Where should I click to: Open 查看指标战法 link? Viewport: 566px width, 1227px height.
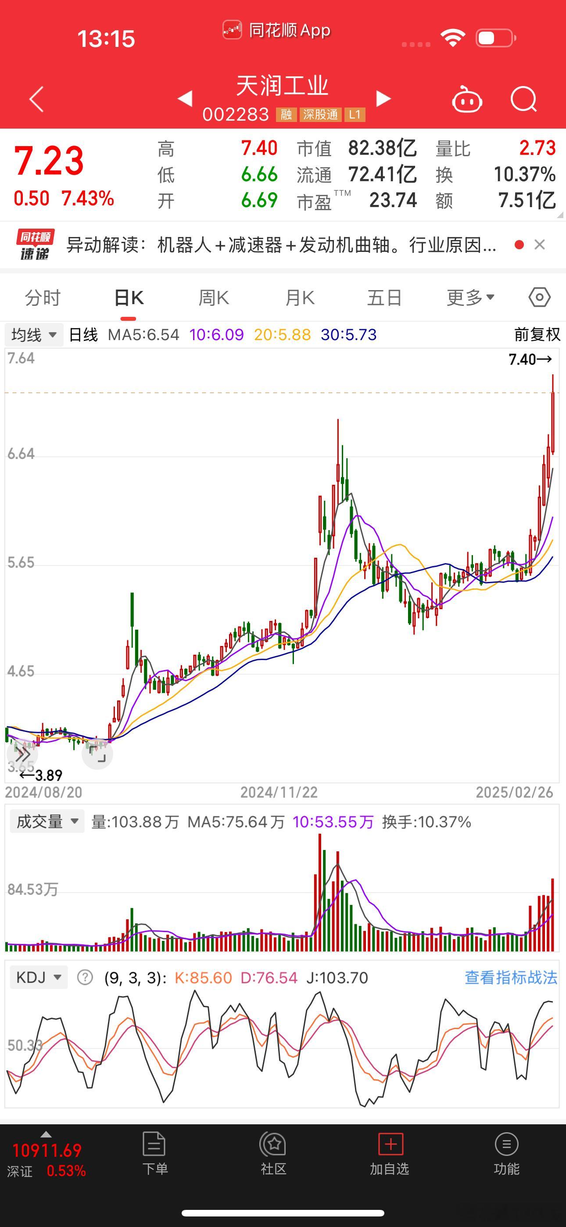[x=511, y=977]
